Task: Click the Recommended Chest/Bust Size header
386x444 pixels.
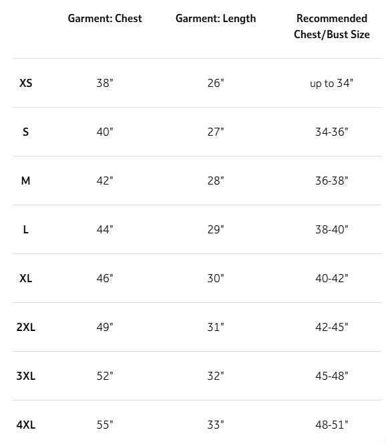Action: click(x=332, y=26)
